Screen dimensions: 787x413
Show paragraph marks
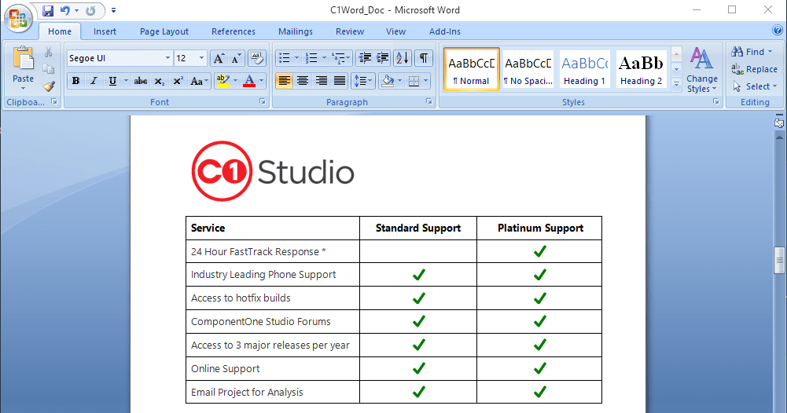(424, 58)
